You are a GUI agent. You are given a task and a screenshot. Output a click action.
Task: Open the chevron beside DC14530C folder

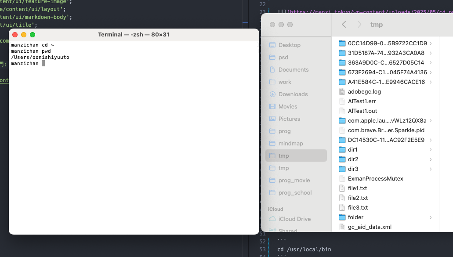click(431, 140)
